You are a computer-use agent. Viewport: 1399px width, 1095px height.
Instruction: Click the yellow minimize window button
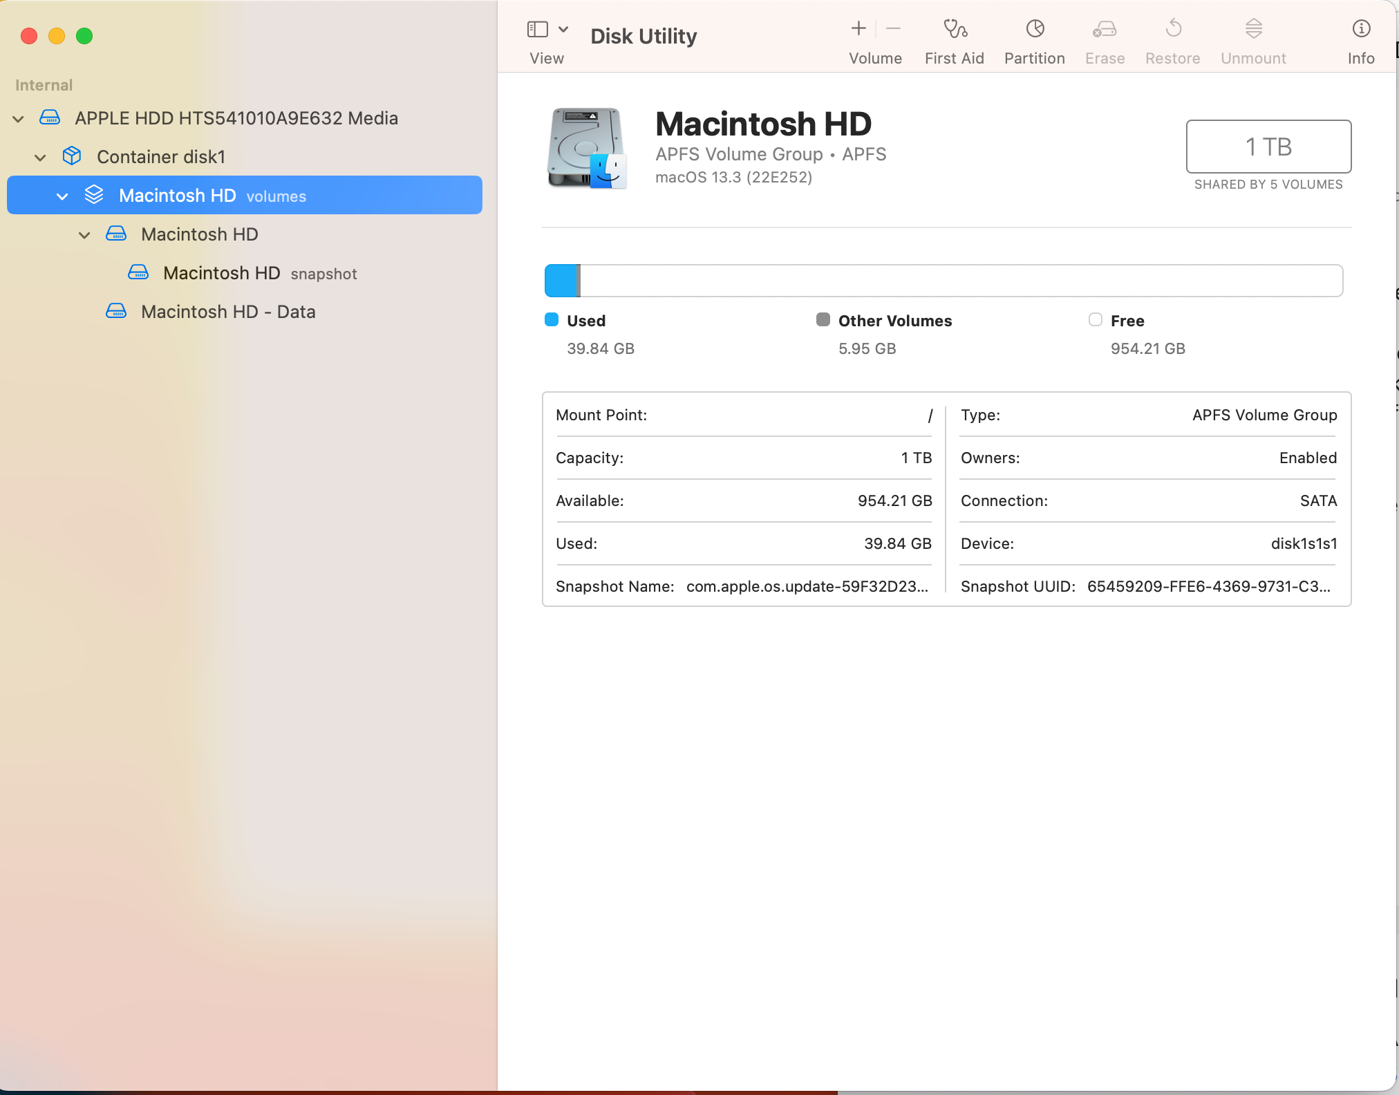(57, 36)
